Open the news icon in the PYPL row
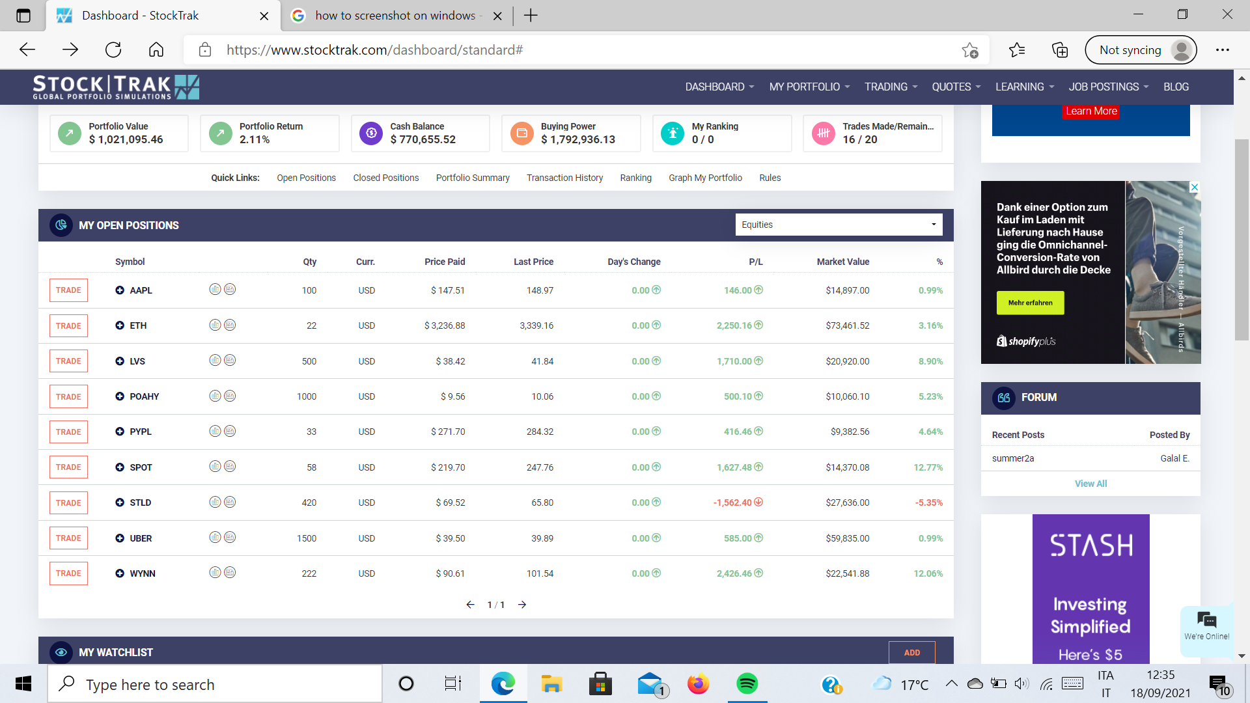This screenshot has height=703, width=1250. click(230, 431)
